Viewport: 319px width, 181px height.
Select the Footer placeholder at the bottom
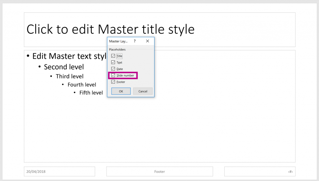click(159, 171)
